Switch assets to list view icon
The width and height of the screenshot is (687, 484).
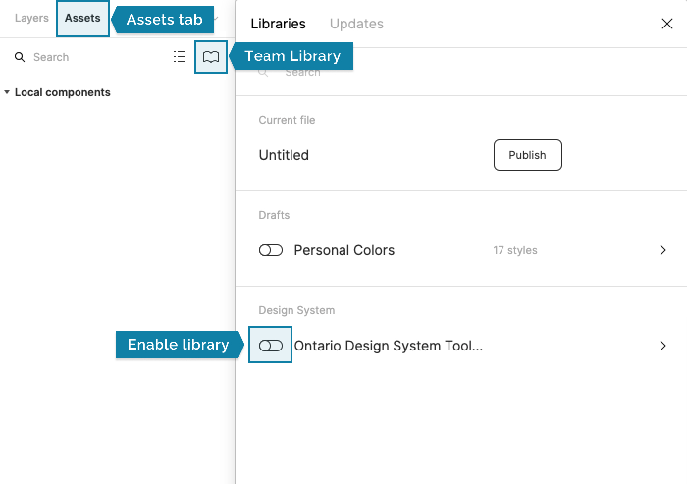[x=180, y=57]
